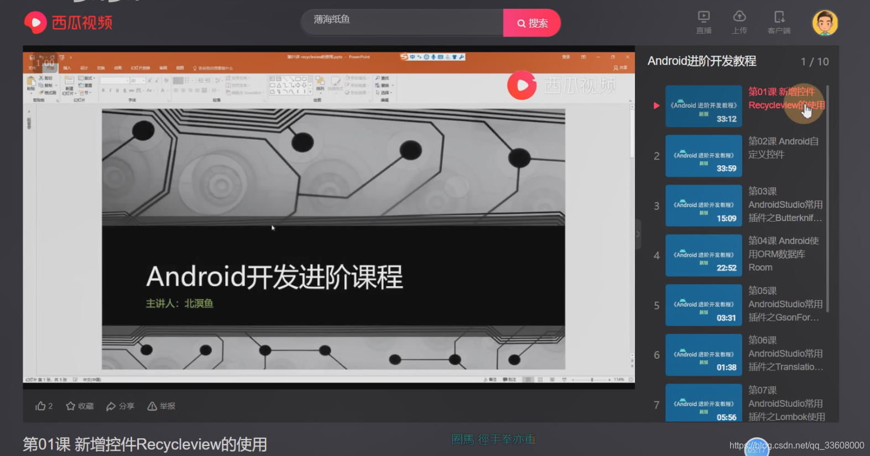
Task: Toggle Bold in PowerPoint ribbon
Action: point(103,90)
